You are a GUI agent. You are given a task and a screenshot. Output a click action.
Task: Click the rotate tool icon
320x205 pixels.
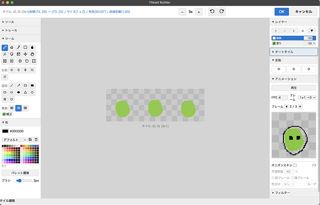click(x=27, y=61)
